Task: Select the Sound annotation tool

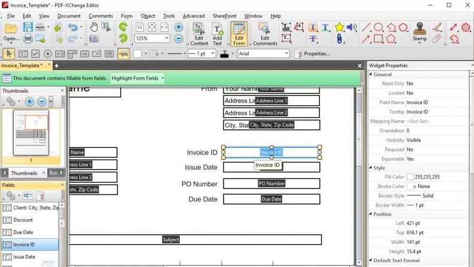Action: point(351,27)
